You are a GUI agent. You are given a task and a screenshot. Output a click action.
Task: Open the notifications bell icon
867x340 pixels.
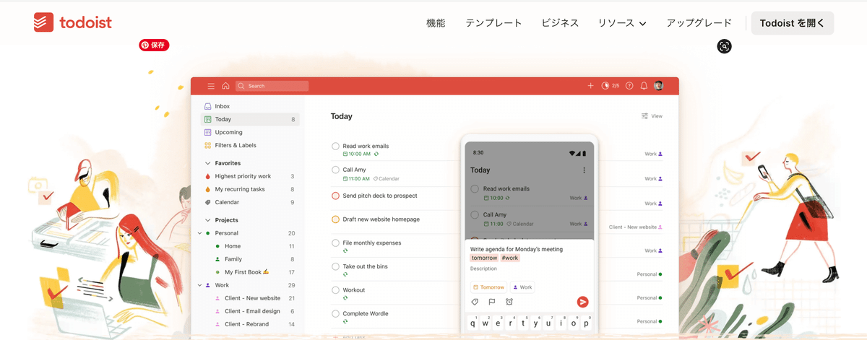pyautogui.click(x=644, y=86)
